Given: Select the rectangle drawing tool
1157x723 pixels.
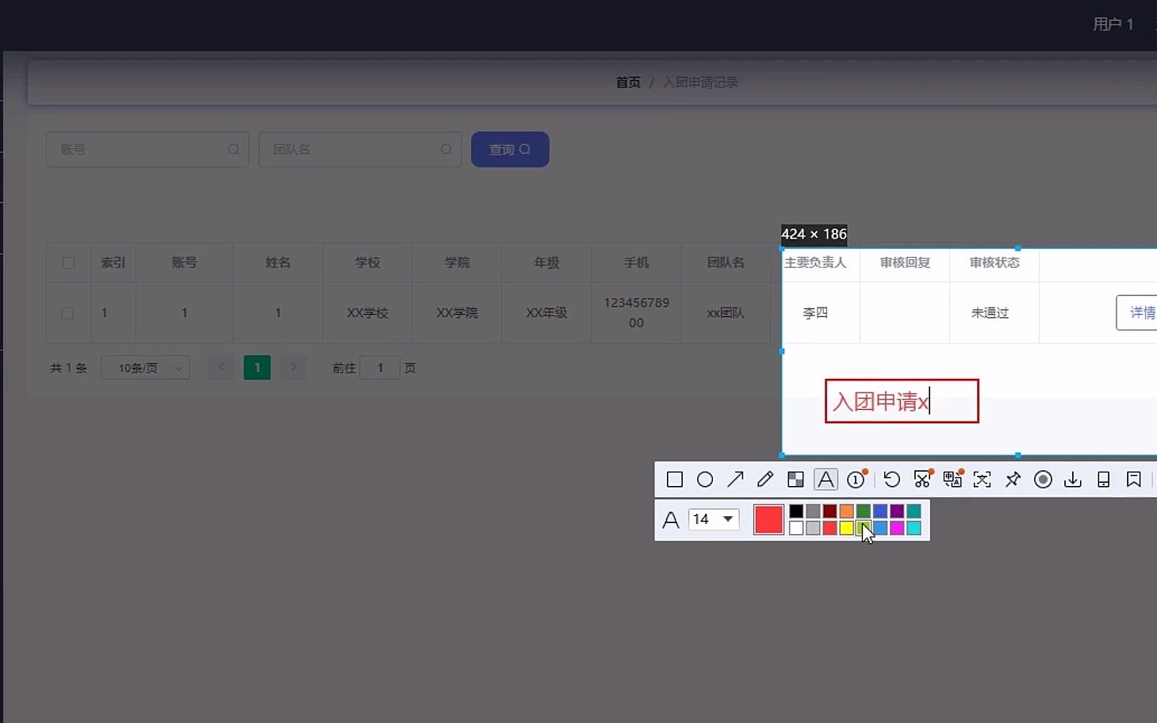Looking at the screenshot, I should 675,480.
